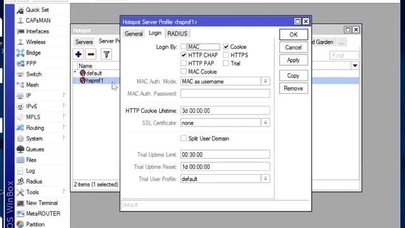Click the MAC Auth. Password field
This screenshot has width=405, height=228.
225,94
